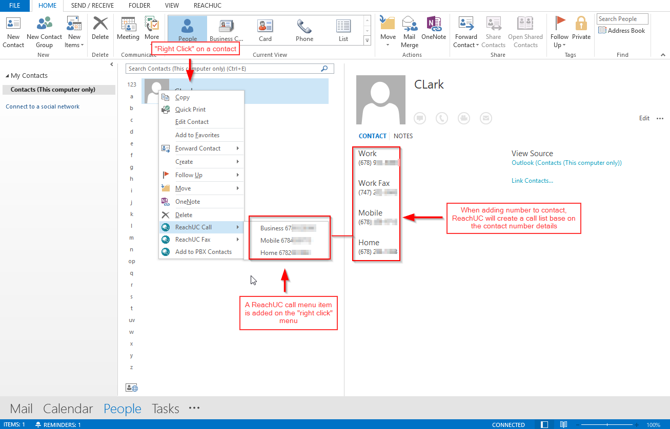The image size is (670, 429).
Task: Click the New Contact ribbon icon
Action: tap(13, 32)
